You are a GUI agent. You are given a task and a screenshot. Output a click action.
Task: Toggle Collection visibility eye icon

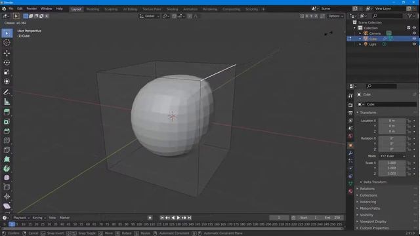point(414,28)
